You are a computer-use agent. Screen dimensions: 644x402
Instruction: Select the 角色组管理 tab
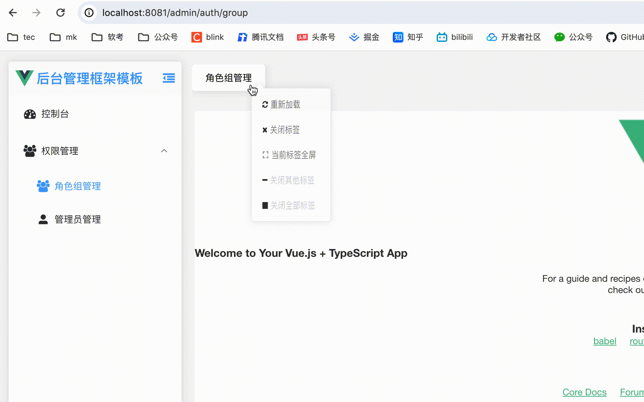228,78
